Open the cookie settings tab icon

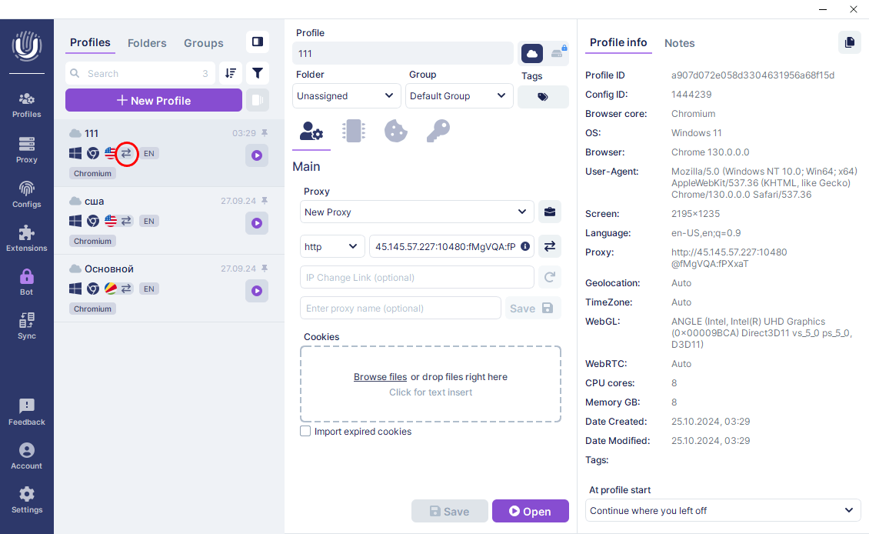click(x=395, y=131)
